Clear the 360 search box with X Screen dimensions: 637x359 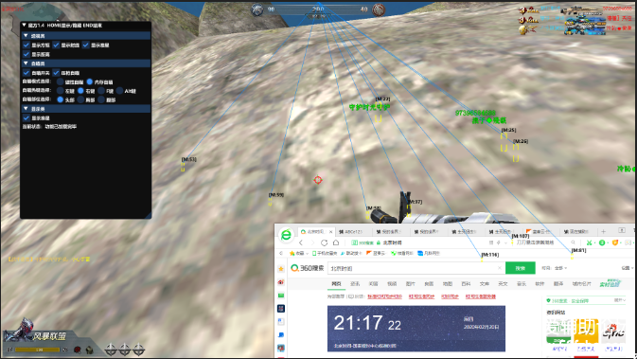499,268
